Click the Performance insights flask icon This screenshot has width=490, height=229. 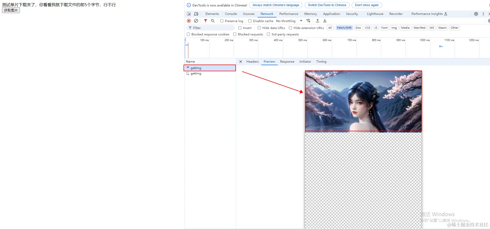click(x=446, y=14)
